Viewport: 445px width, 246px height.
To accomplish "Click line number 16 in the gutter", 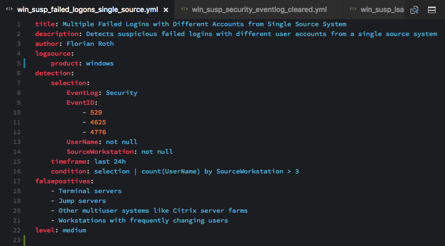I will 17,171.
